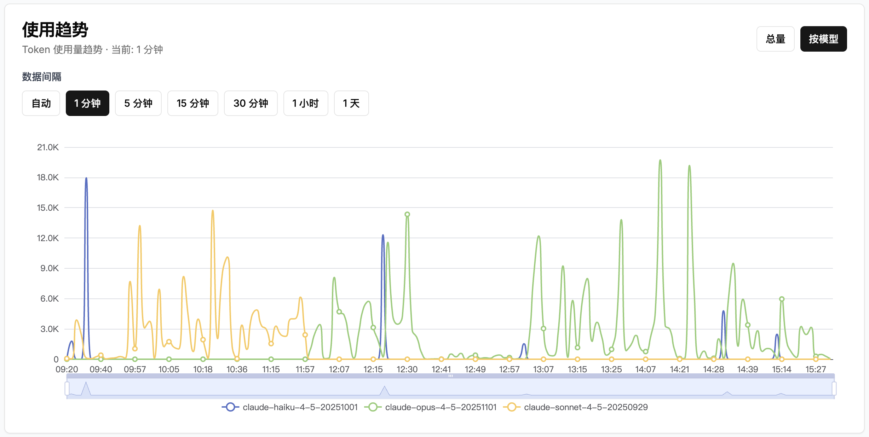
Task: Choose the 1 小时 interval
Action: (x=305, y=103)
